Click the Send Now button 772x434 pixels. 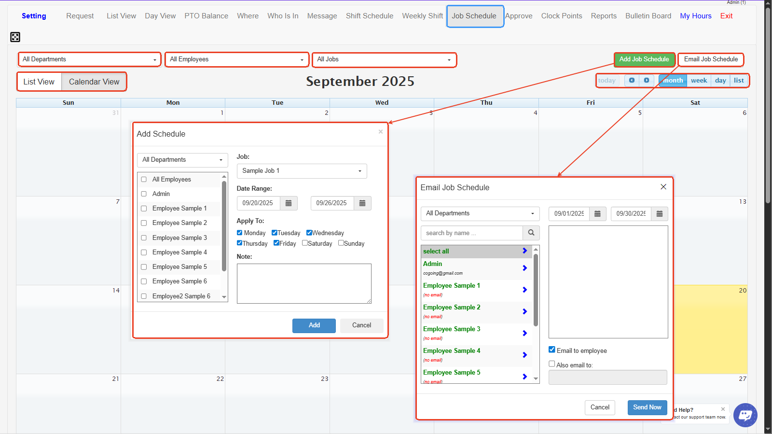647,407
